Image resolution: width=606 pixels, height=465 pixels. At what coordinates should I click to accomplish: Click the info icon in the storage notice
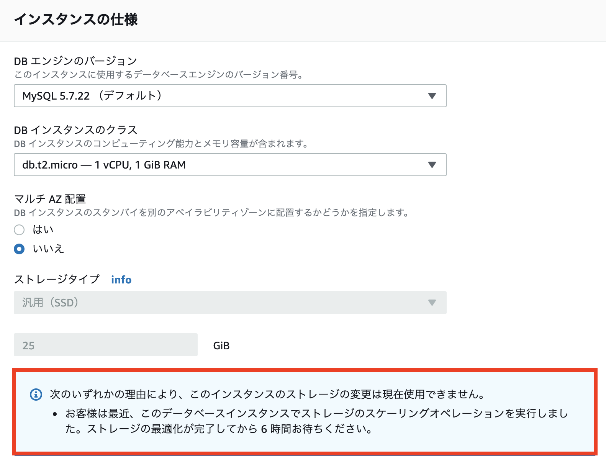36,394
